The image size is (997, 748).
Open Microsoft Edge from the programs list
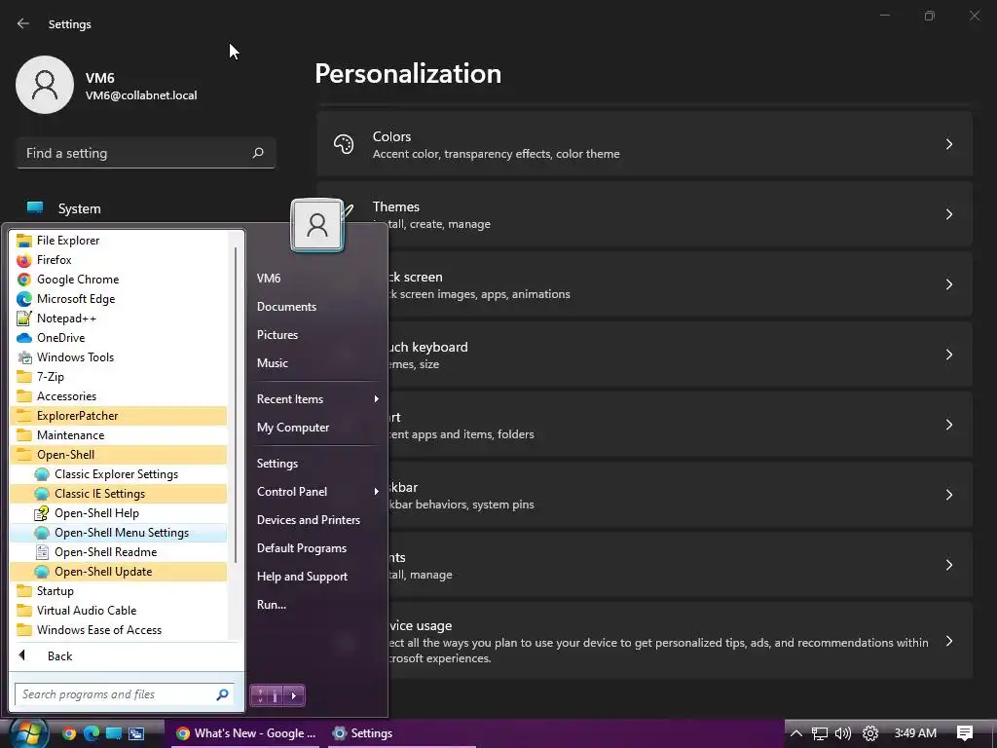(x=119, y=299)
